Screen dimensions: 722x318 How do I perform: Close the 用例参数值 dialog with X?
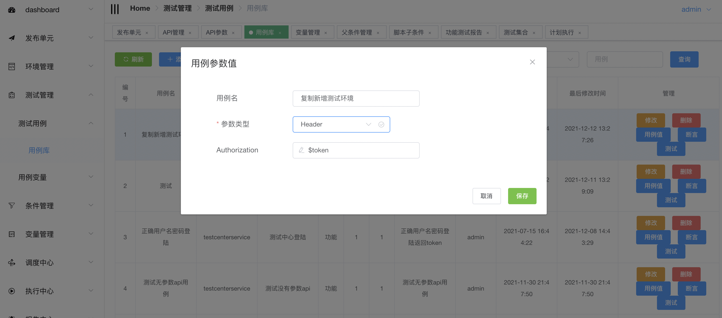pyautogui.click(x=532, y=62)
